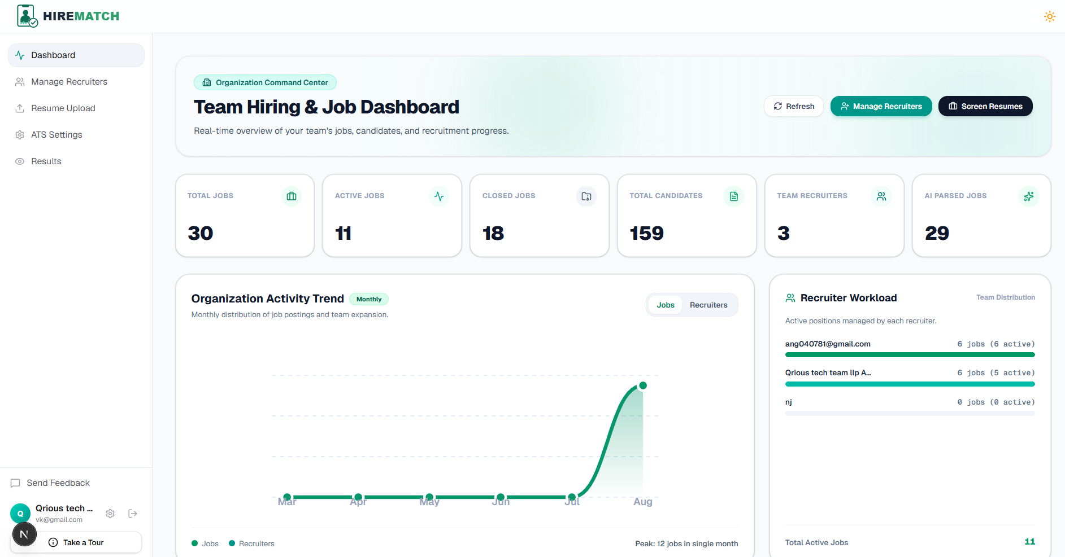Image resolution: width=1065 pixels, height=557 pixels.
Task: Click the Recruiter Workload header icon
Action: tap(790, 298)
